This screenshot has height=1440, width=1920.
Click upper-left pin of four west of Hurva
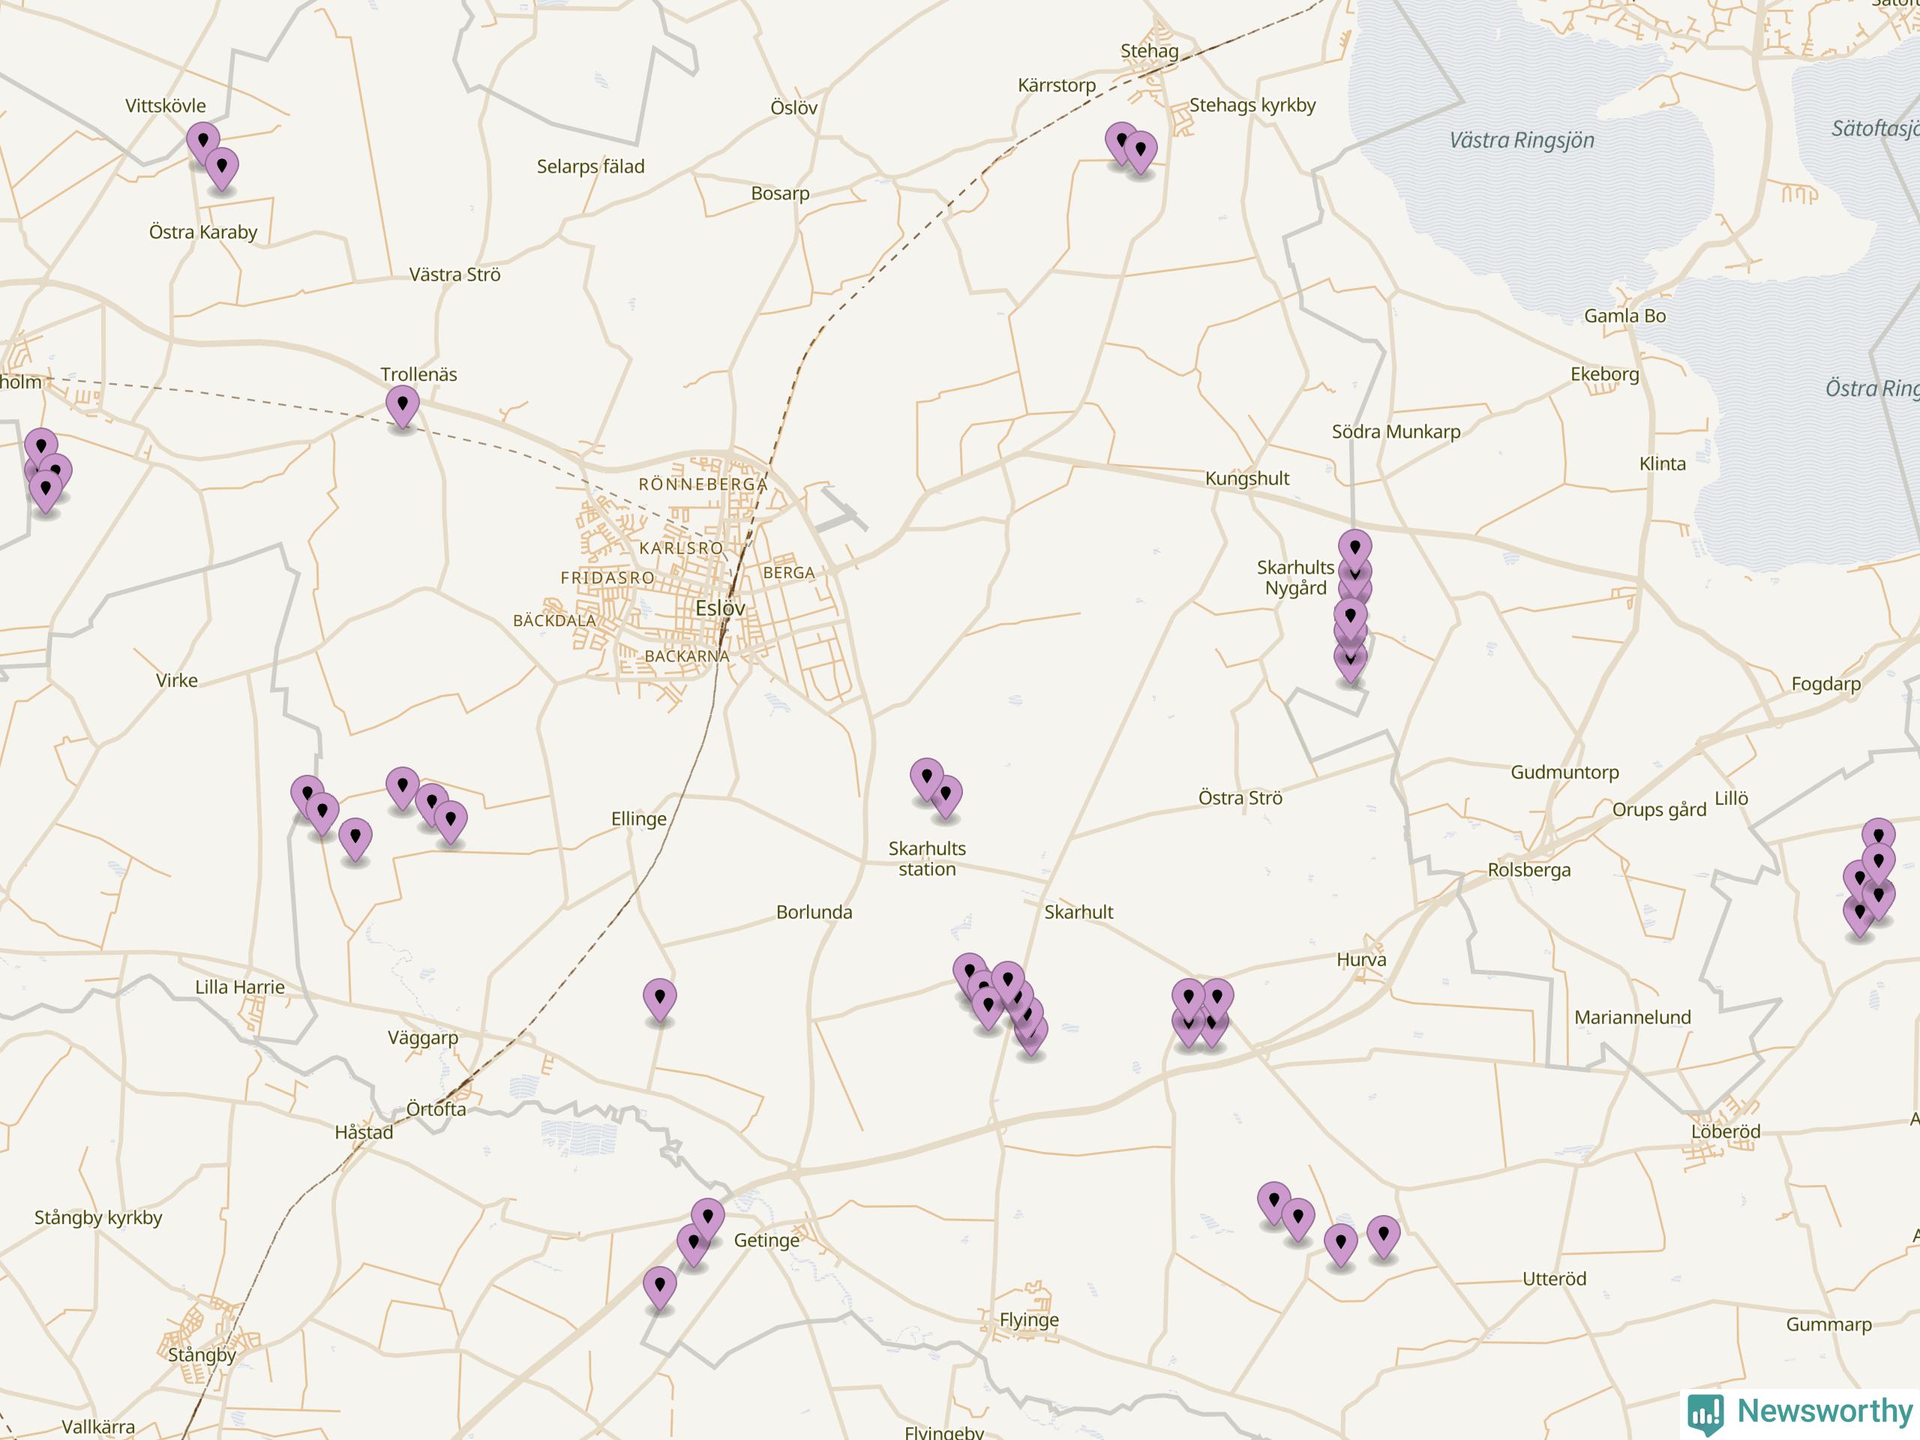[1188, 999]
